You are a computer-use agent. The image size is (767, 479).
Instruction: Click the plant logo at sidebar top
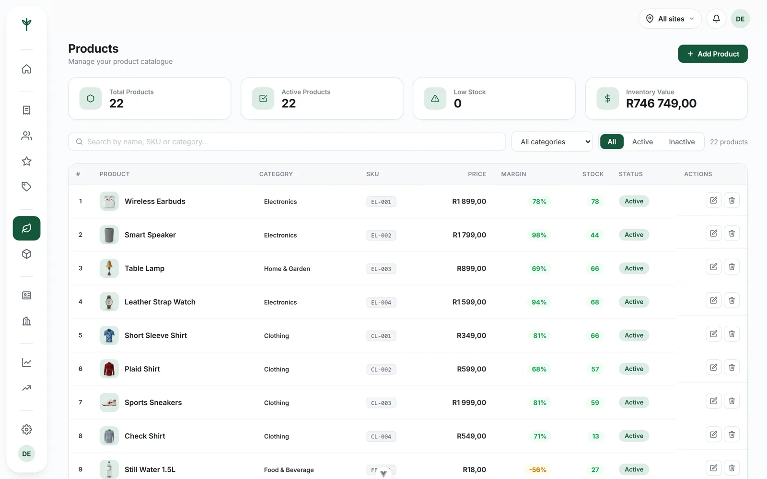coord(26,24)
